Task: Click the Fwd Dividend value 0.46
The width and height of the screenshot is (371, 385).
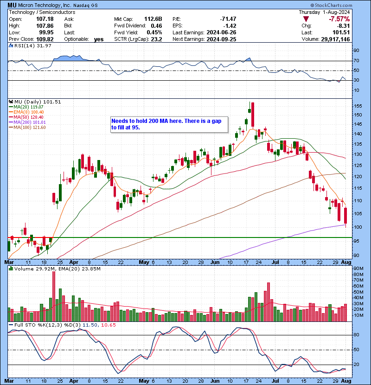Action: click(x=156, y=26)
